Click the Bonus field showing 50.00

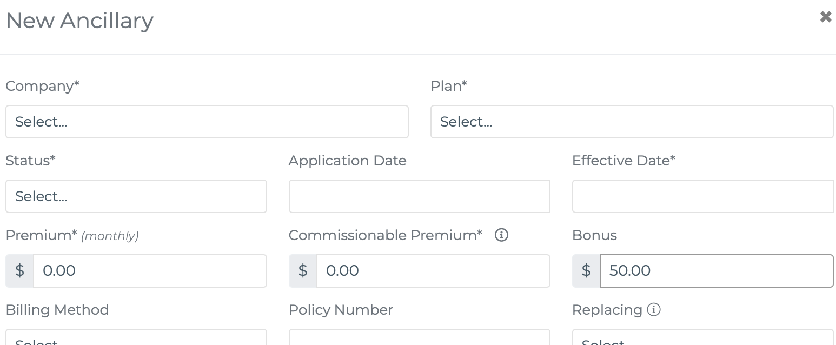click(x=717, y=271)
